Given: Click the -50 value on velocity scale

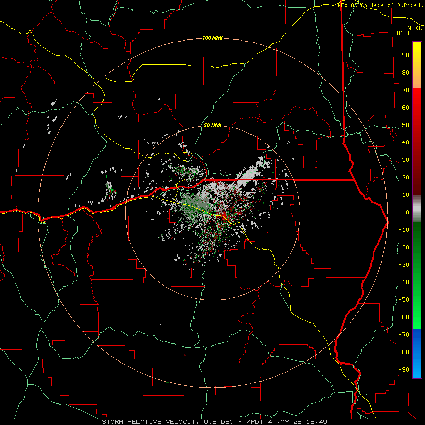Looking at the screenshot, I should point(404,300).
